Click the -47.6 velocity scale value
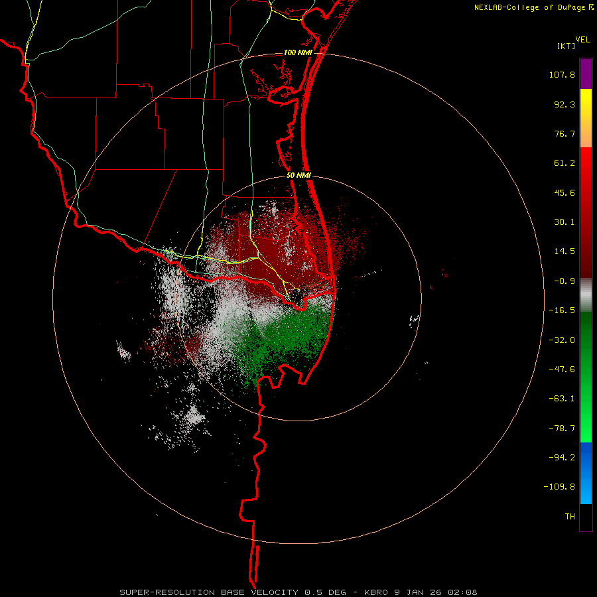 [562, 369]
